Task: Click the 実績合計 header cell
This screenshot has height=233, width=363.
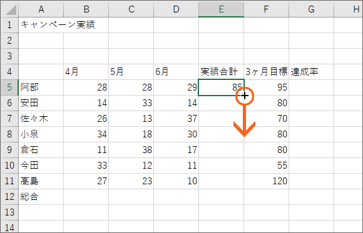Action: pos(221,72)
